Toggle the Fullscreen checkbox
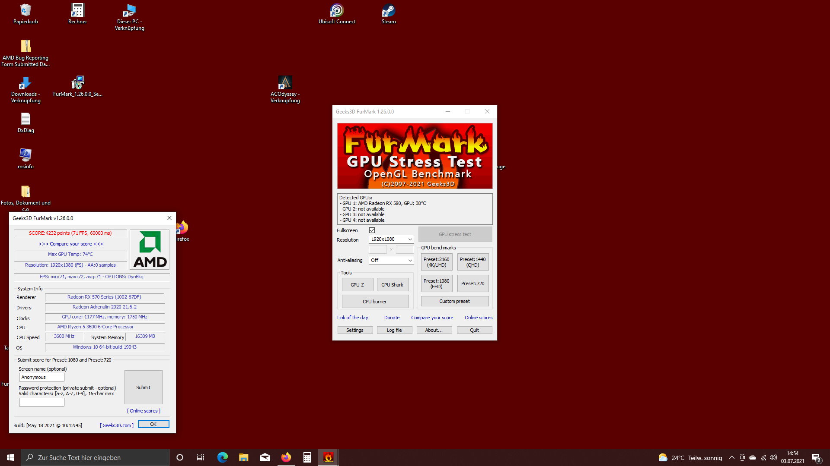830x466 pixels. (x=372, y=230)
